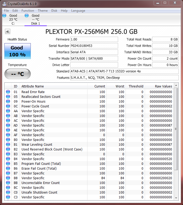Click the temperature display button

tap(18, 74)
